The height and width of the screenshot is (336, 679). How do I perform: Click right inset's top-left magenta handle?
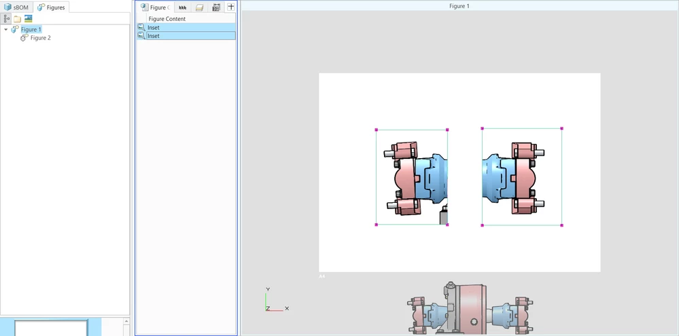click(482, 128)
